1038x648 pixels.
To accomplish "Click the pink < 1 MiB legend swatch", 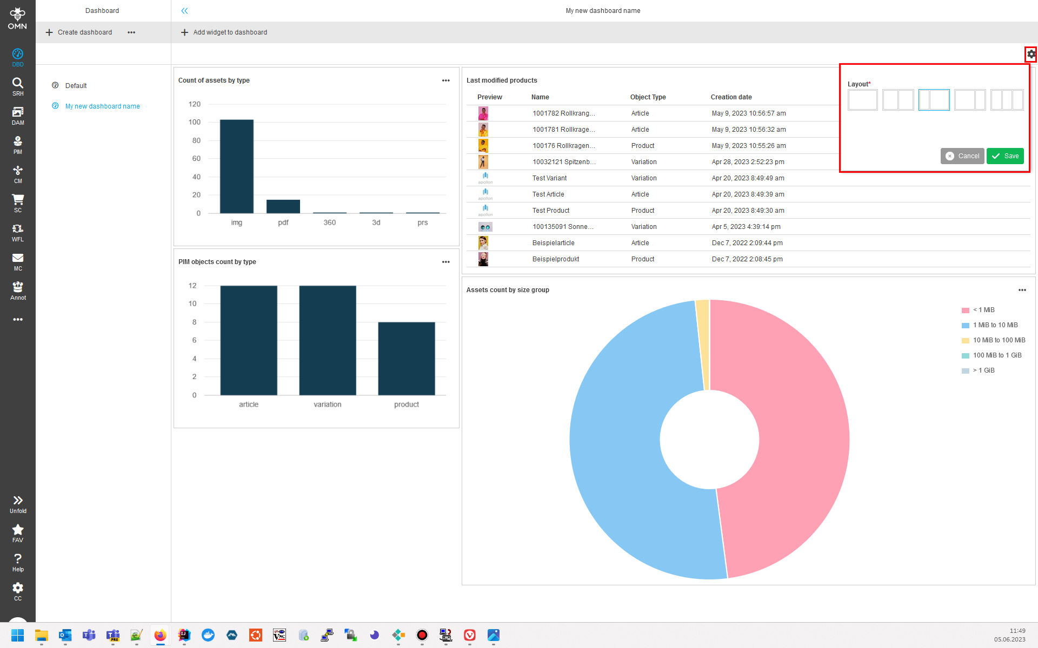I will (x=966, y=309).
